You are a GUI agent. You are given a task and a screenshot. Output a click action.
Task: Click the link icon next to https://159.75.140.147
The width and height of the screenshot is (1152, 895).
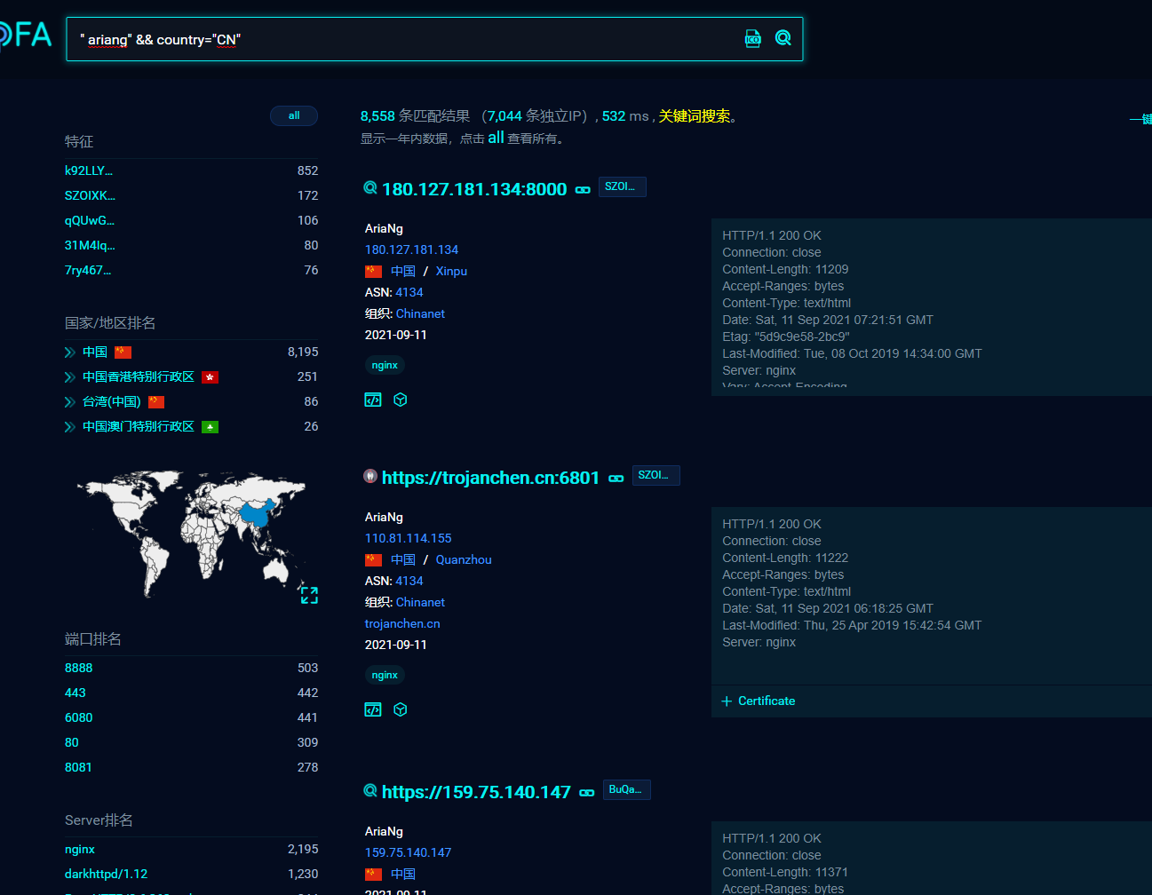pos(587,793)
